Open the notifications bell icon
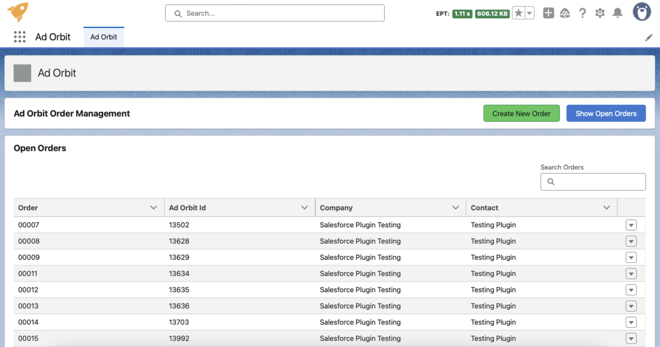This screenshot has height=347, width=660. tap(617, 13)
